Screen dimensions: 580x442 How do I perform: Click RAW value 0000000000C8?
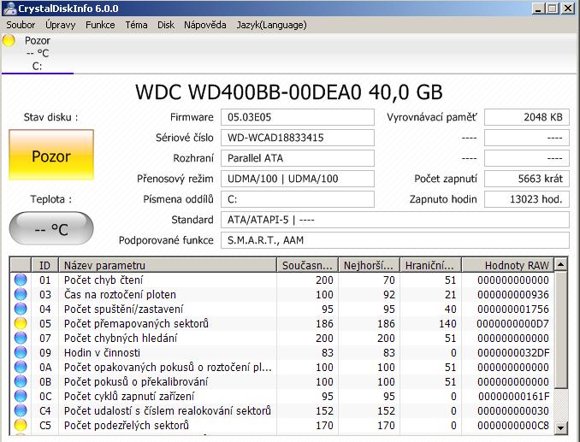(513, 425)
